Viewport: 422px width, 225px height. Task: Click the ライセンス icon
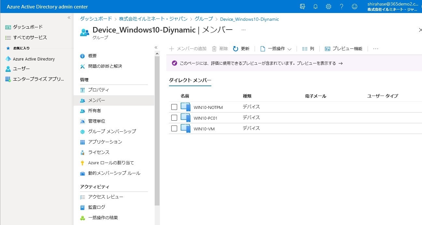point(82,152)
